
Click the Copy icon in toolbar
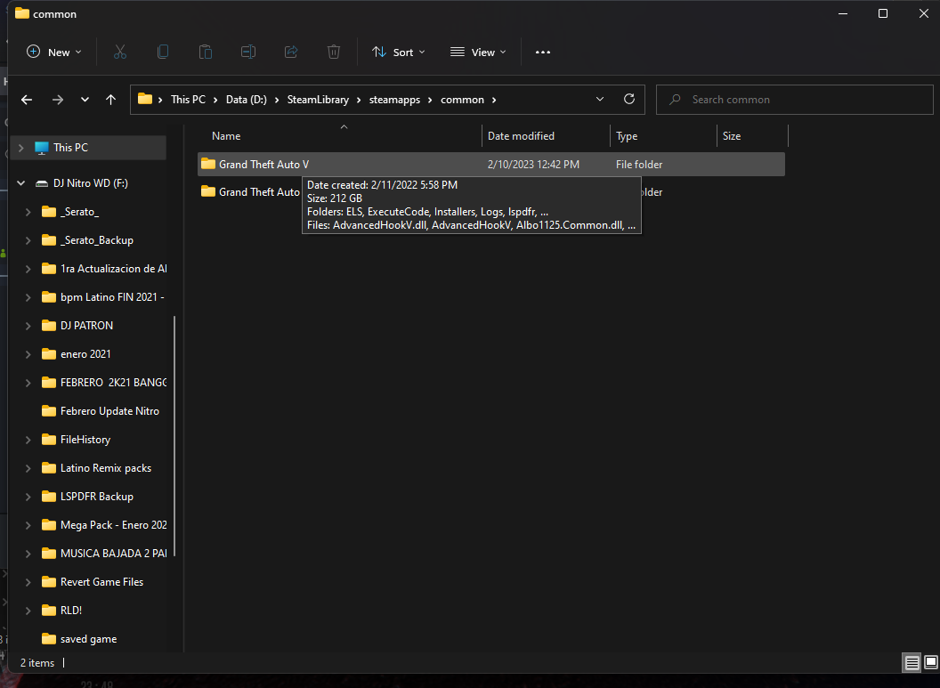[163, 52]
